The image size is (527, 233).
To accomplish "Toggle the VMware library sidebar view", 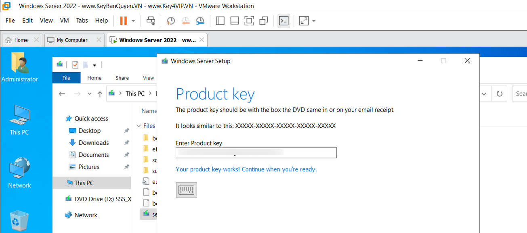I will [220, 21].
